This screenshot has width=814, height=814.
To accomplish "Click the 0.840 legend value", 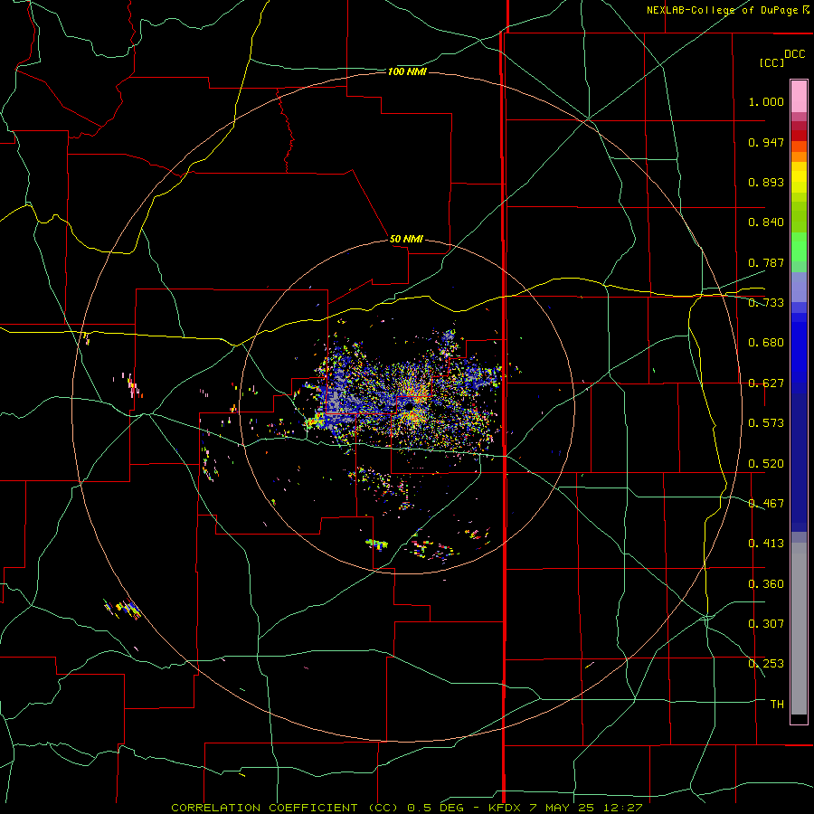I will click(766, 222).
